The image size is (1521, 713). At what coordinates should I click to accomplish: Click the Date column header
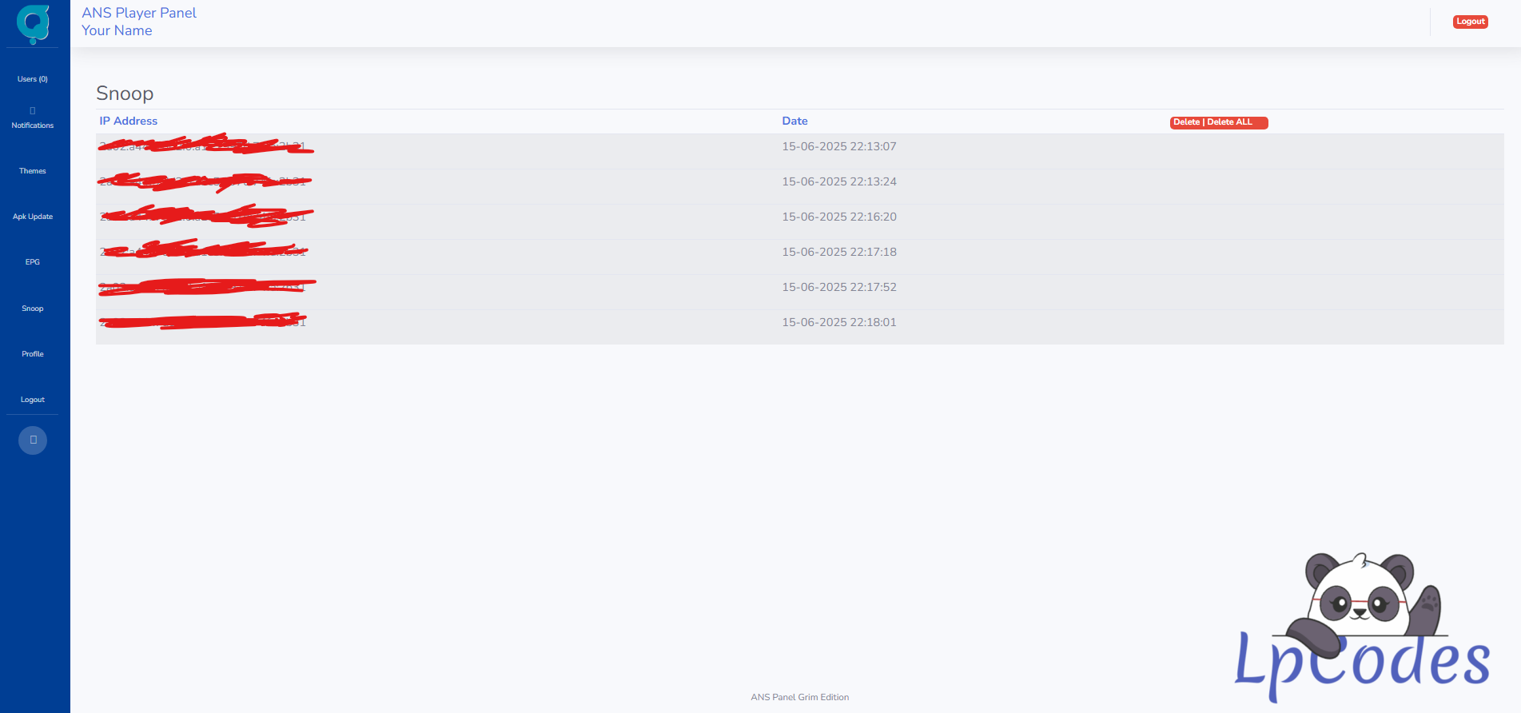pyautogui.click(x=794, y=121)
